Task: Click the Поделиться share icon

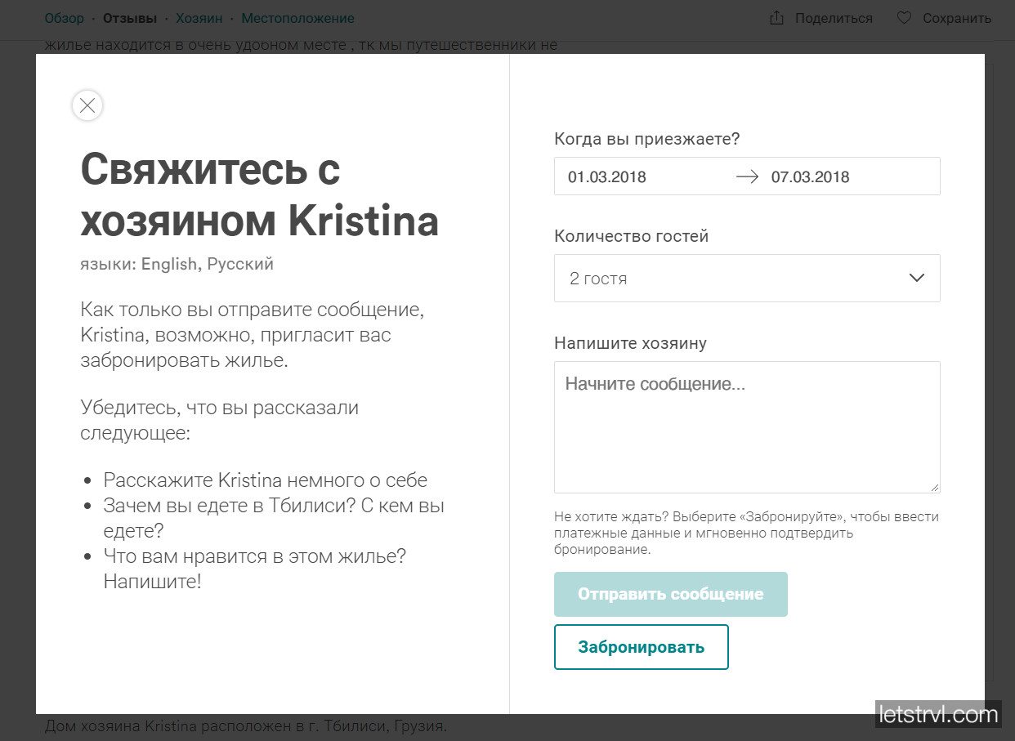Action: (775, 17)
